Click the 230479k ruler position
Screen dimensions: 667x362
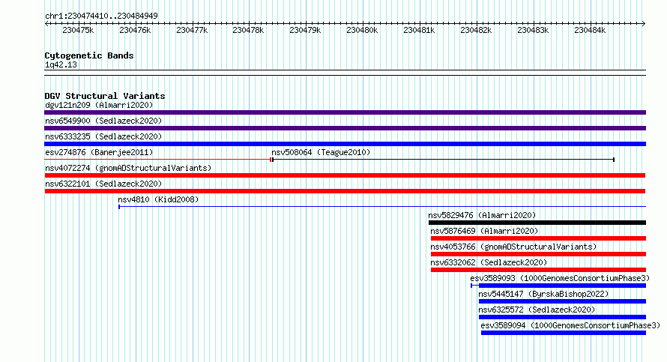point(305,30)
